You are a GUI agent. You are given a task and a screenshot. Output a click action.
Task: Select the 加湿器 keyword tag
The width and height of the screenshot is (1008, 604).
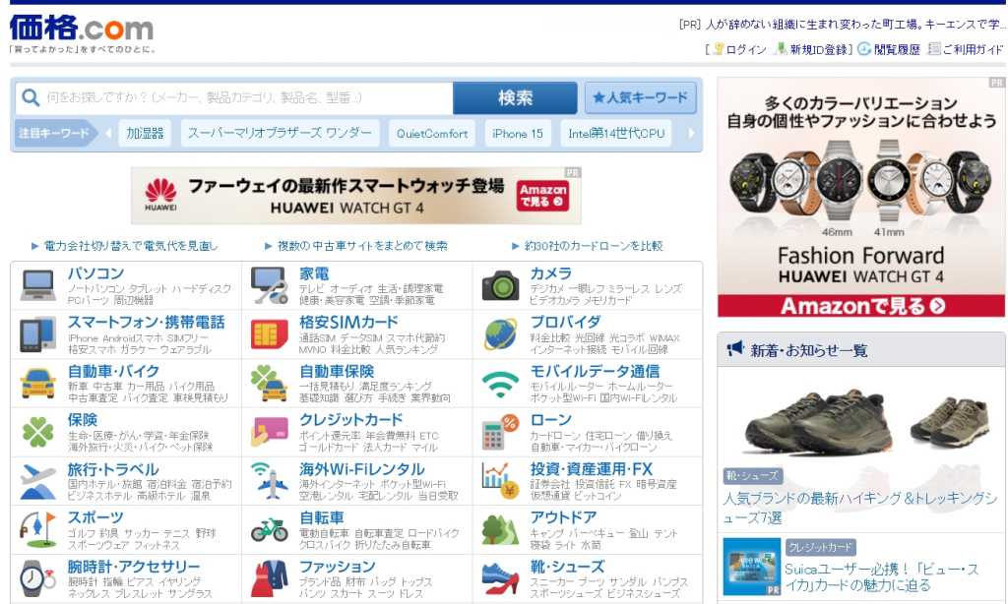click(x=145, y=134)
